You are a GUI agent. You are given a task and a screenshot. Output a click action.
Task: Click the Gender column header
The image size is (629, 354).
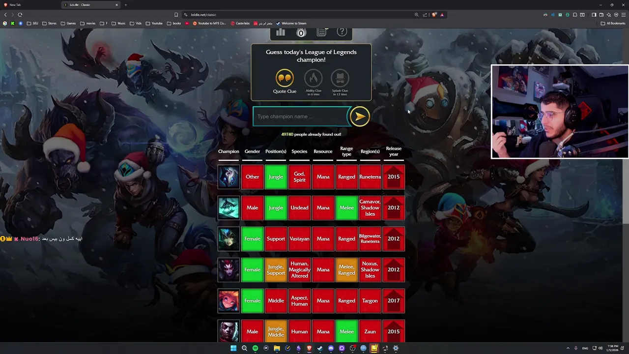click(252, 151)
